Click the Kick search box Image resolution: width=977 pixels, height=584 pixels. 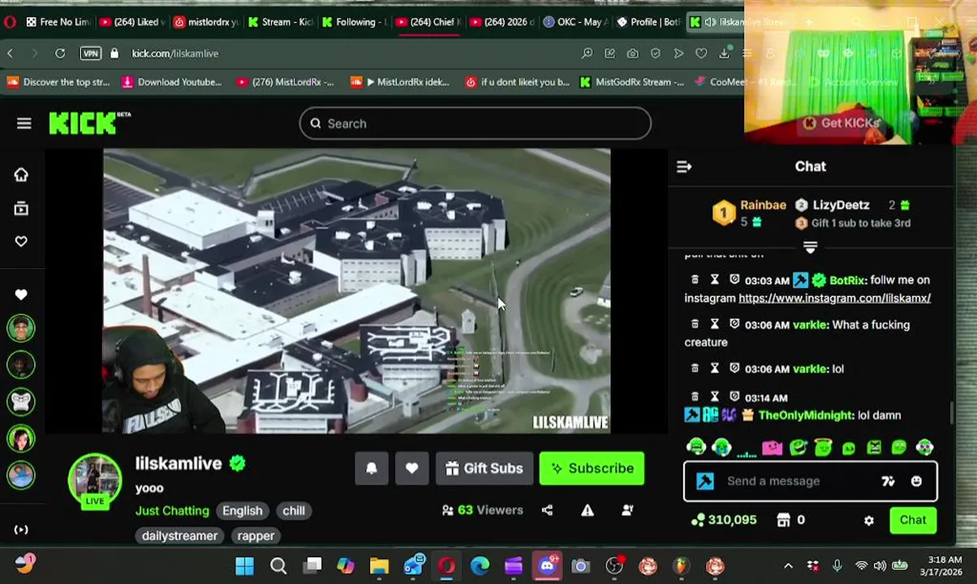click(x=476, y=123)
